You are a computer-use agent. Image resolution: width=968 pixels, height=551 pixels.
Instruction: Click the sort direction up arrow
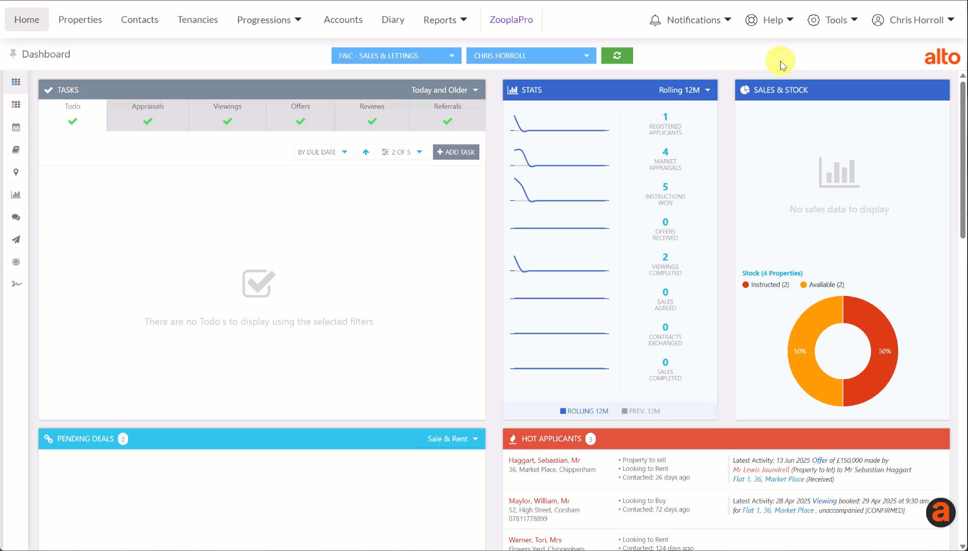tap(366, 152)
